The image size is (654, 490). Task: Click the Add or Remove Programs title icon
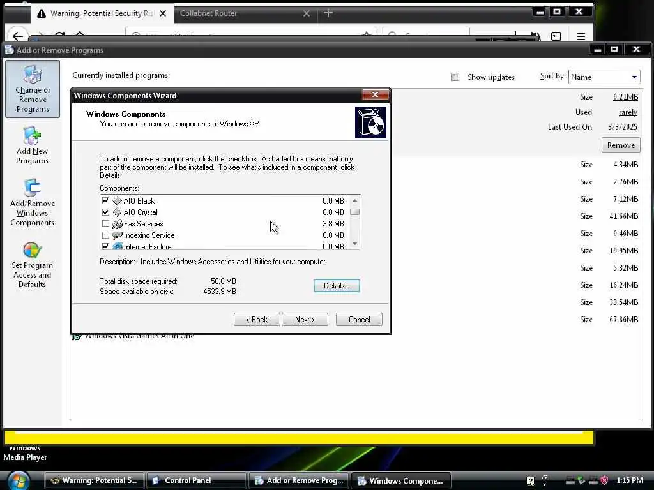[x=9, y=50]
